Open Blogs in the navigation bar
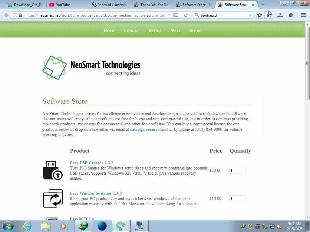The height and width of the screenshot is (232, 310). pos(155,31)
